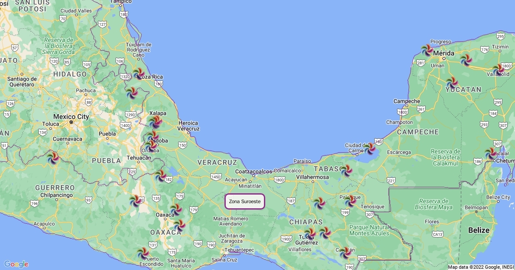Open the marker on Tuxtla Gutiérrez
The width and height of the screenshot is (515, 270).
pyautogui.click(x=309, y=234)
